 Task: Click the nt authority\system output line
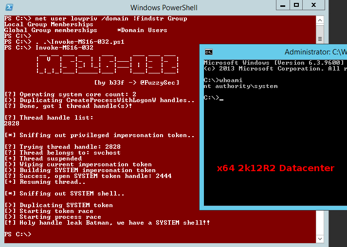tap(240, 86)
